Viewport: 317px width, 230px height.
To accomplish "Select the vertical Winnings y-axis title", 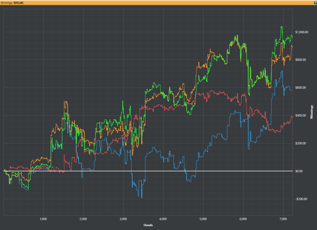I will [x=312, y=112].
